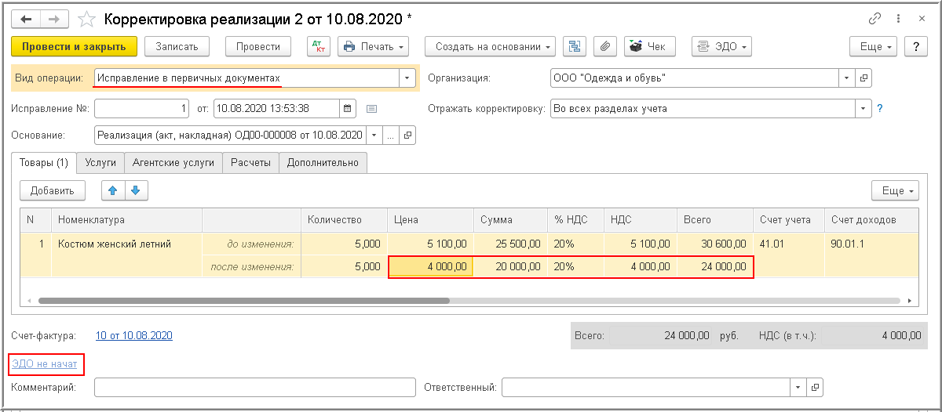Click ellipsis button in Основание field
Viewport: 942px width, 412px height.
coord(390,135)
